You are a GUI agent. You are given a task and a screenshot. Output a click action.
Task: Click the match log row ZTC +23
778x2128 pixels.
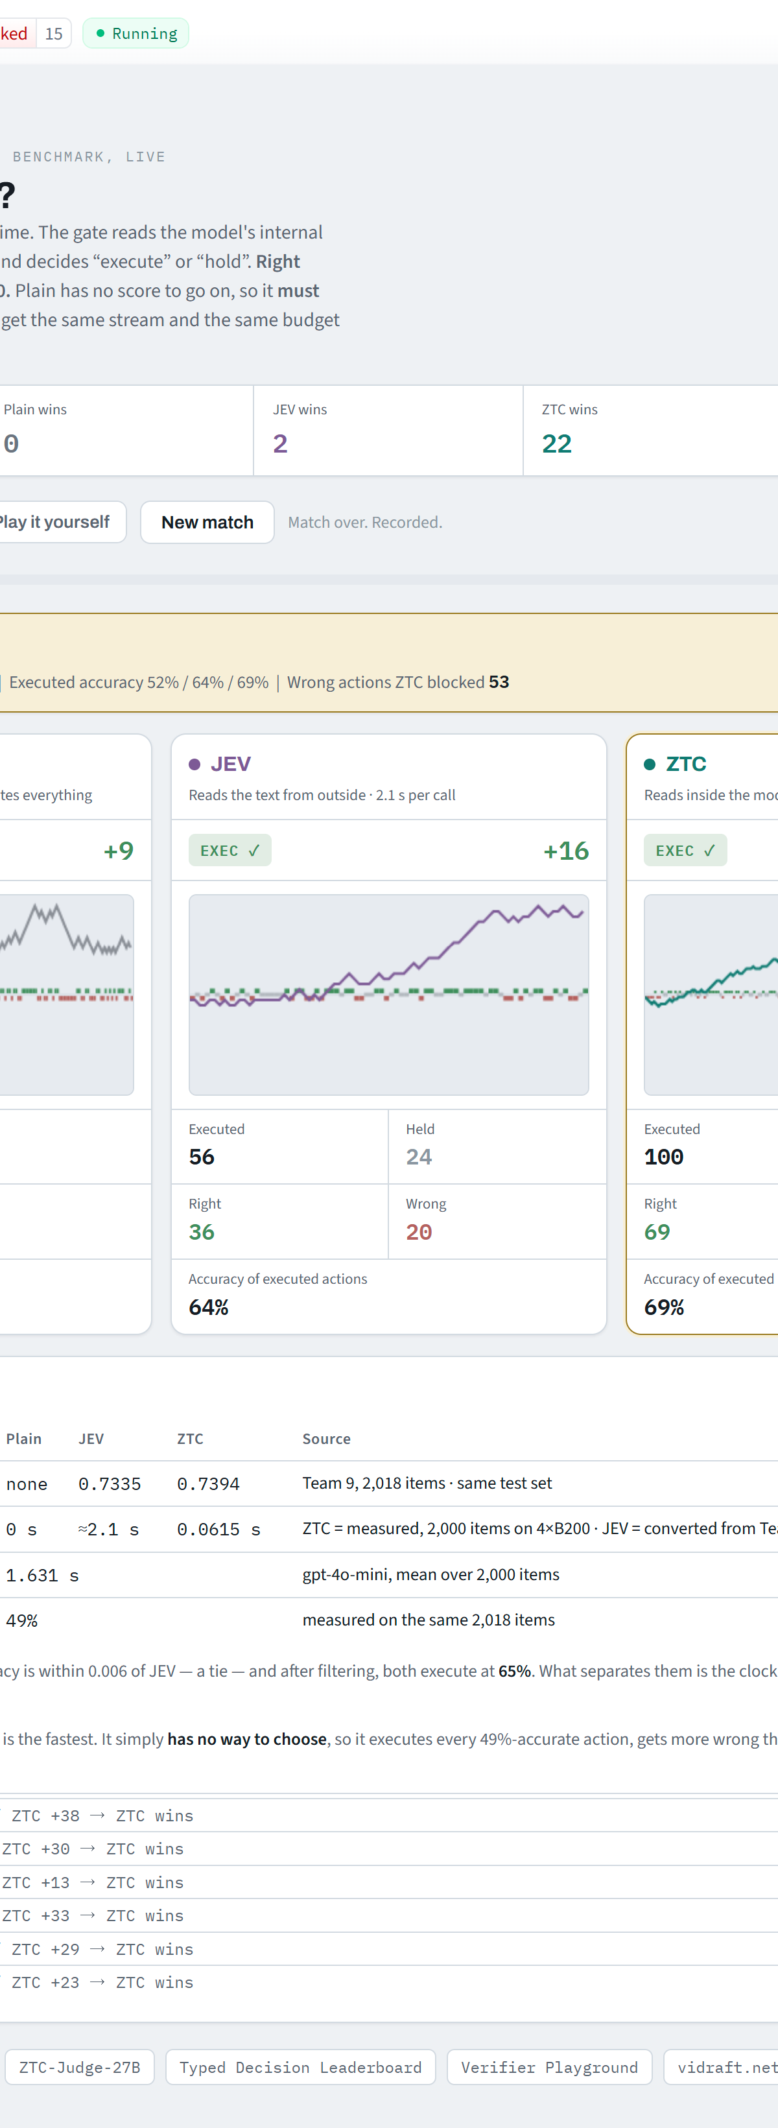pyautogui.click(x=389, y=1983)
